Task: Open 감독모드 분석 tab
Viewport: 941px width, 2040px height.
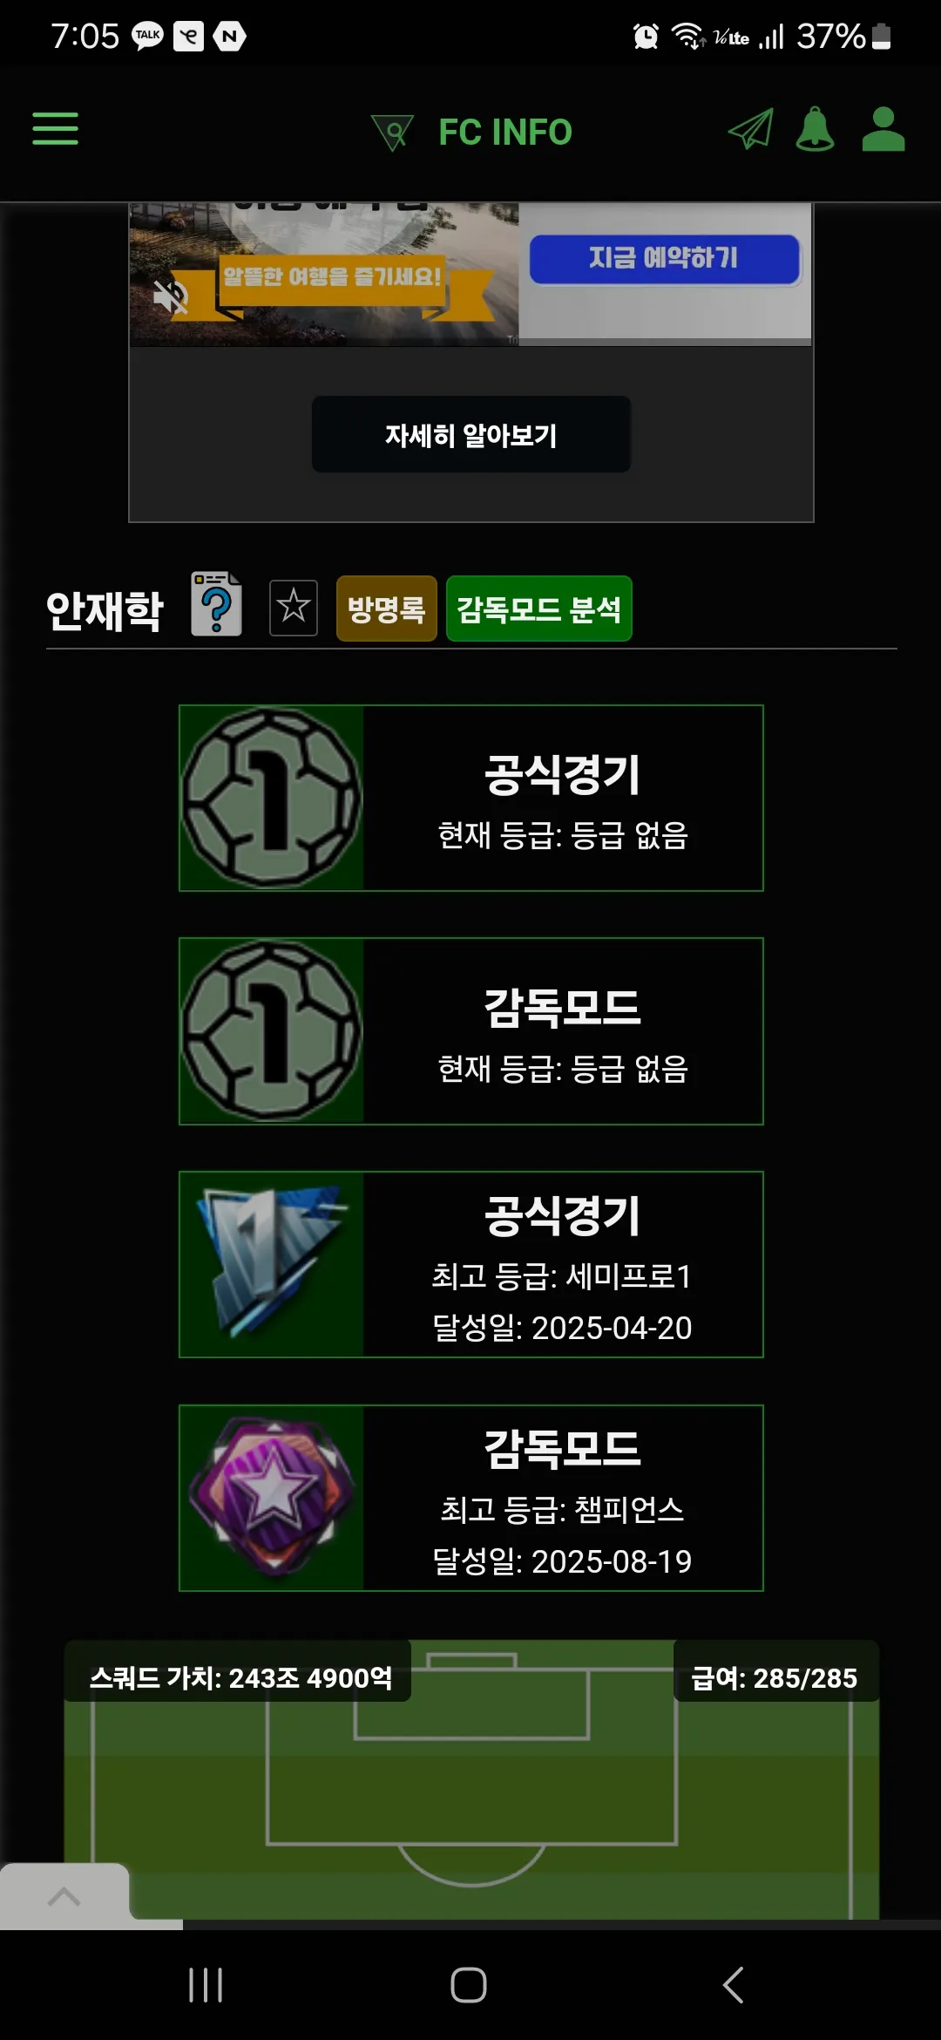Action: click(539, 609)
